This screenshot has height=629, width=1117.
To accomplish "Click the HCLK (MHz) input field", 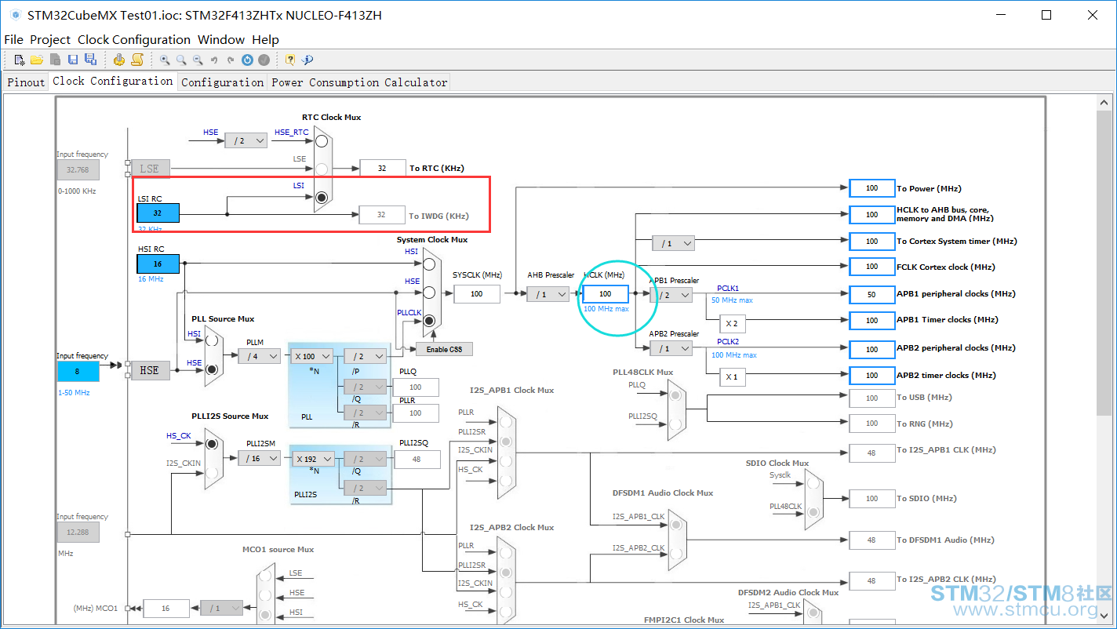I will pyautogui.click(x=606, y=294).
